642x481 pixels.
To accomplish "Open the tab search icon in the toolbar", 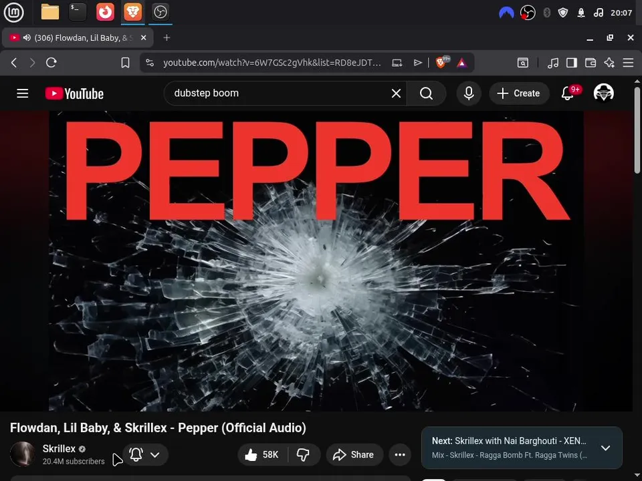I will 523,63.
